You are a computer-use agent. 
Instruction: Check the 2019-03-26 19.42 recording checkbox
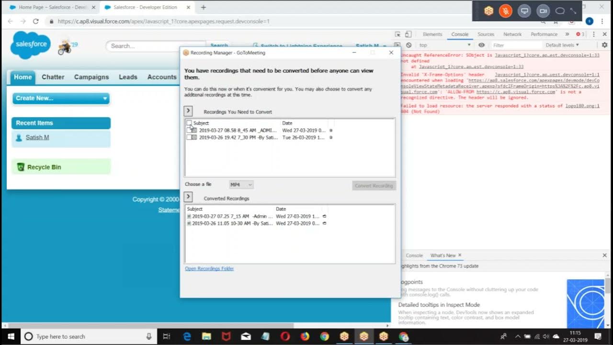(189, 138)
